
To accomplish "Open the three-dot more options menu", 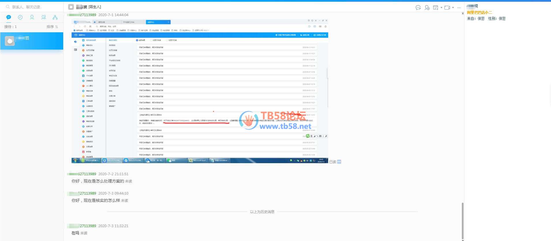I will [x=459, y=8].
